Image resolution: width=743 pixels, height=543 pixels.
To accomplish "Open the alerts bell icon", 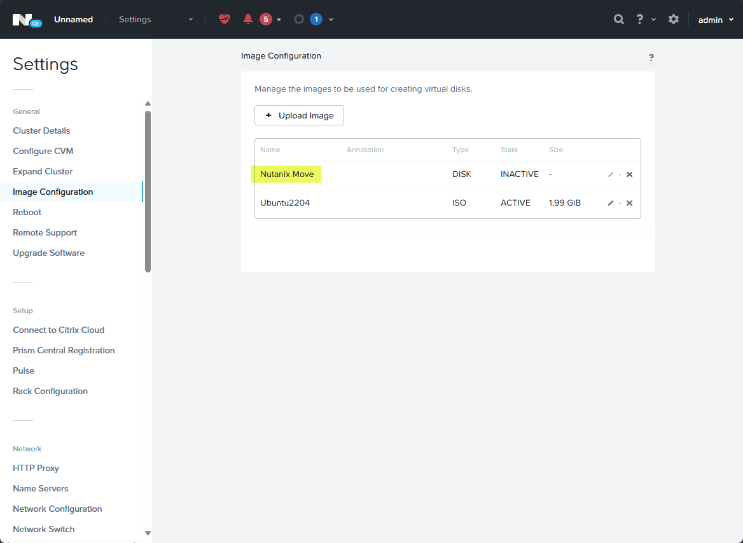I will pos(247,19).
